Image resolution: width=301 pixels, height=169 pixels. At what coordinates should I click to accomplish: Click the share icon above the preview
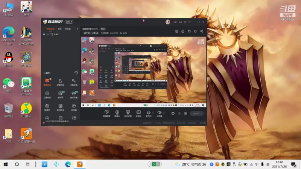tap(202, 31)
